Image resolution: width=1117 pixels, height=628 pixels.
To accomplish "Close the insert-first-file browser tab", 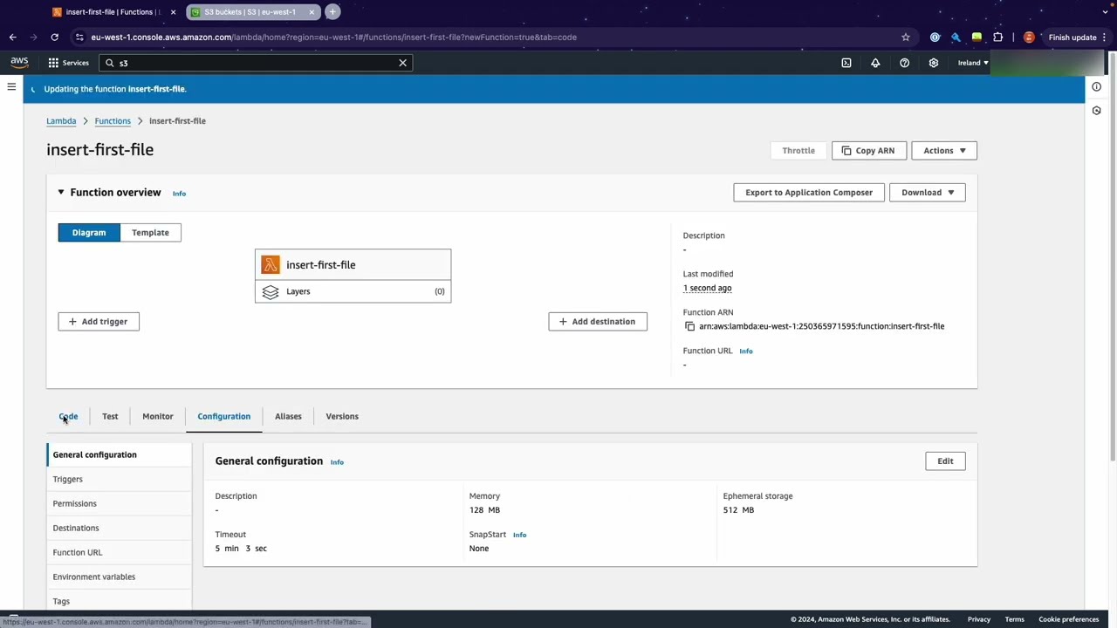I will (173, 12).
